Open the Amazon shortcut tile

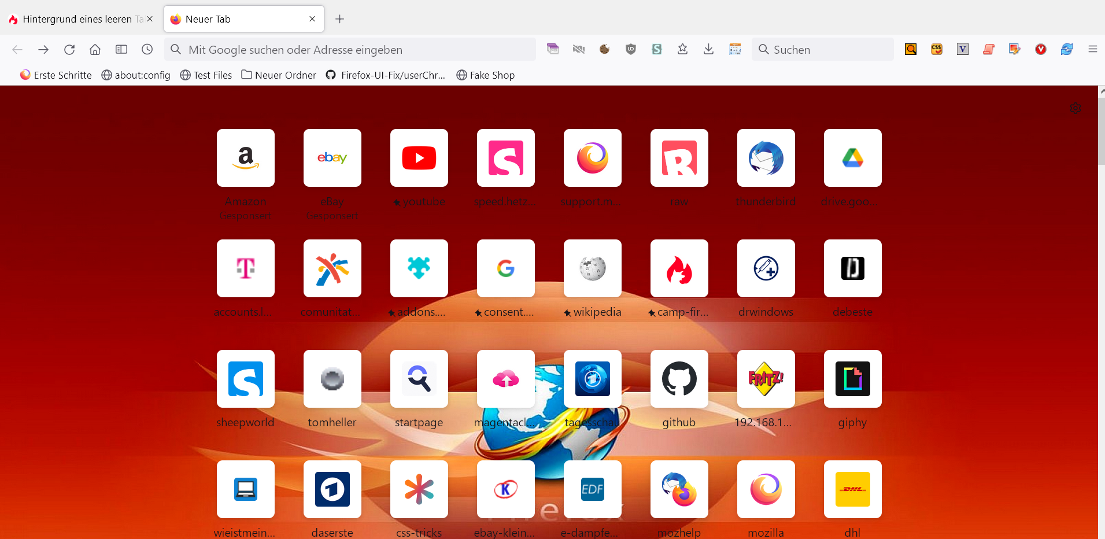pyautogui.click(x=246, y=158)
